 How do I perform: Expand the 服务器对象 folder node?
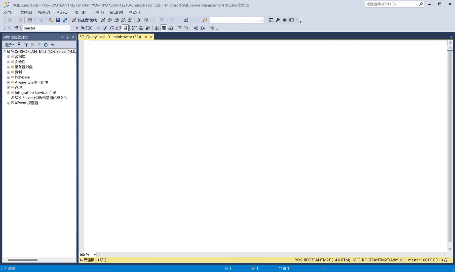tap(9, 67)
